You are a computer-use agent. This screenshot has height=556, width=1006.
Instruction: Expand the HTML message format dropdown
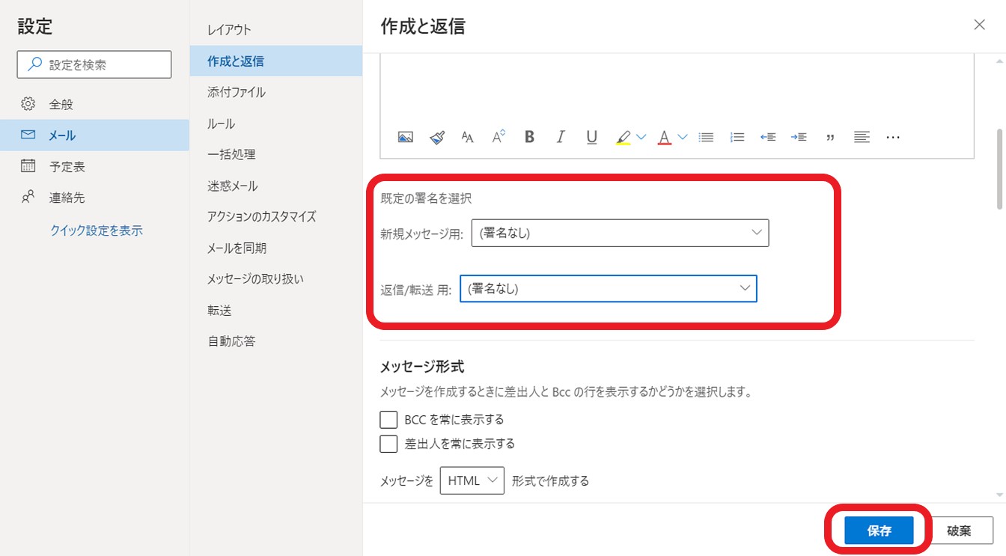(x=472, y=480)
